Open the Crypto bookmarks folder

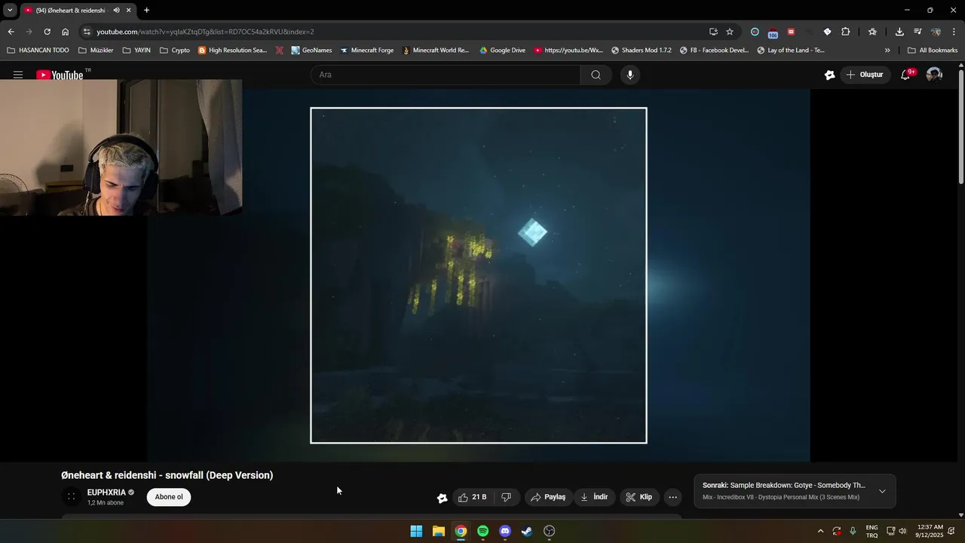point(175,51)
